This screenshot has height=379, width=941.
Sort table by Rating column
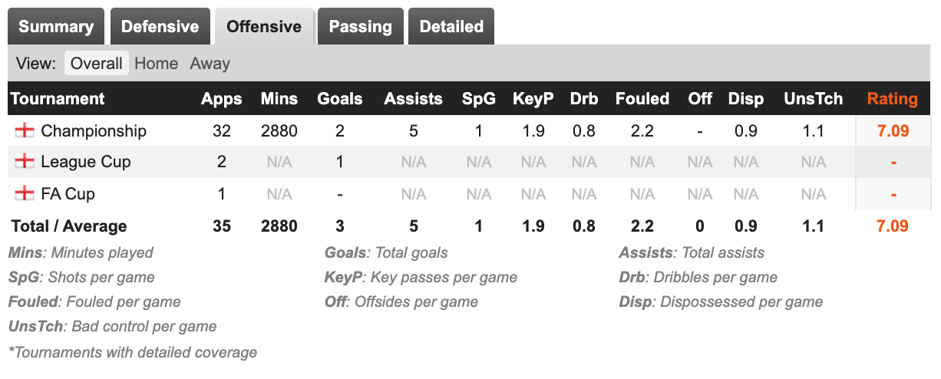(x=892, y=98)
